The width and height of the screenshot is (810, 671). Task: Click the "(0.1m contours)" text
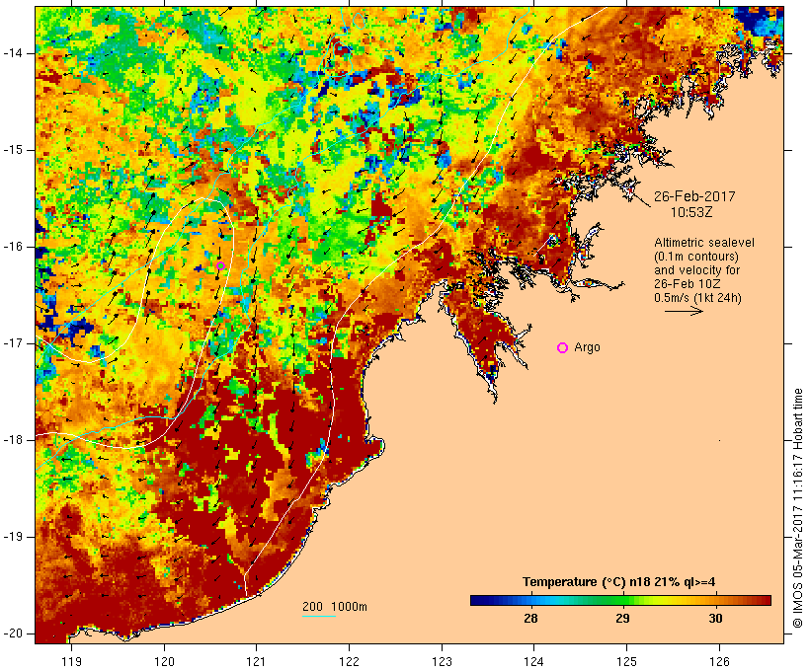696,257
